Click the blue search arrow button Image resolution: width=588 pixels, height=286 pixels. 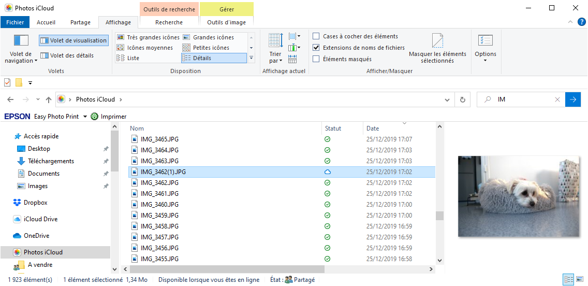pyautogui.click(x=573, y=99)
